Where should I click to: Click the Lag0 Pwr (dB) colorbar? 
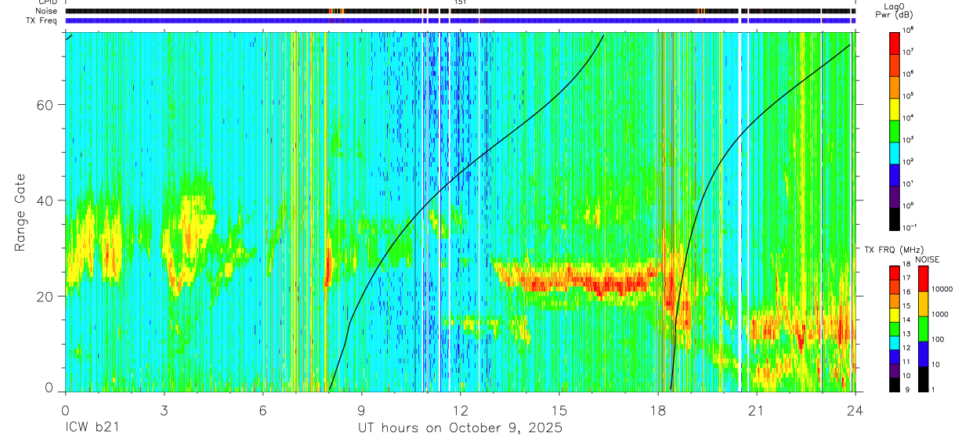click(895, 130)
